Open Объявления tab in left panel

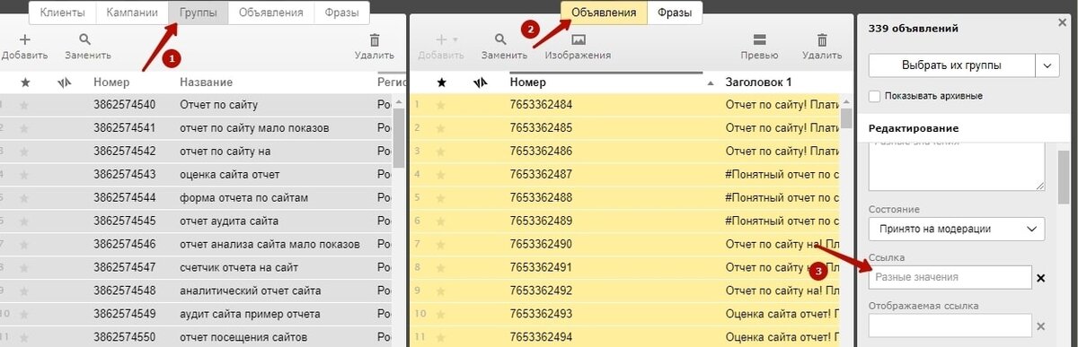click(270, 13)
